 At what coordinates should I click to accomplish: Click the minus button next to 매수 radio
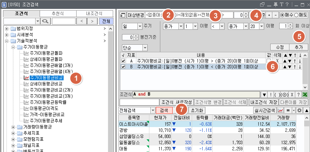pyautogui.click(x=275, y=15)
